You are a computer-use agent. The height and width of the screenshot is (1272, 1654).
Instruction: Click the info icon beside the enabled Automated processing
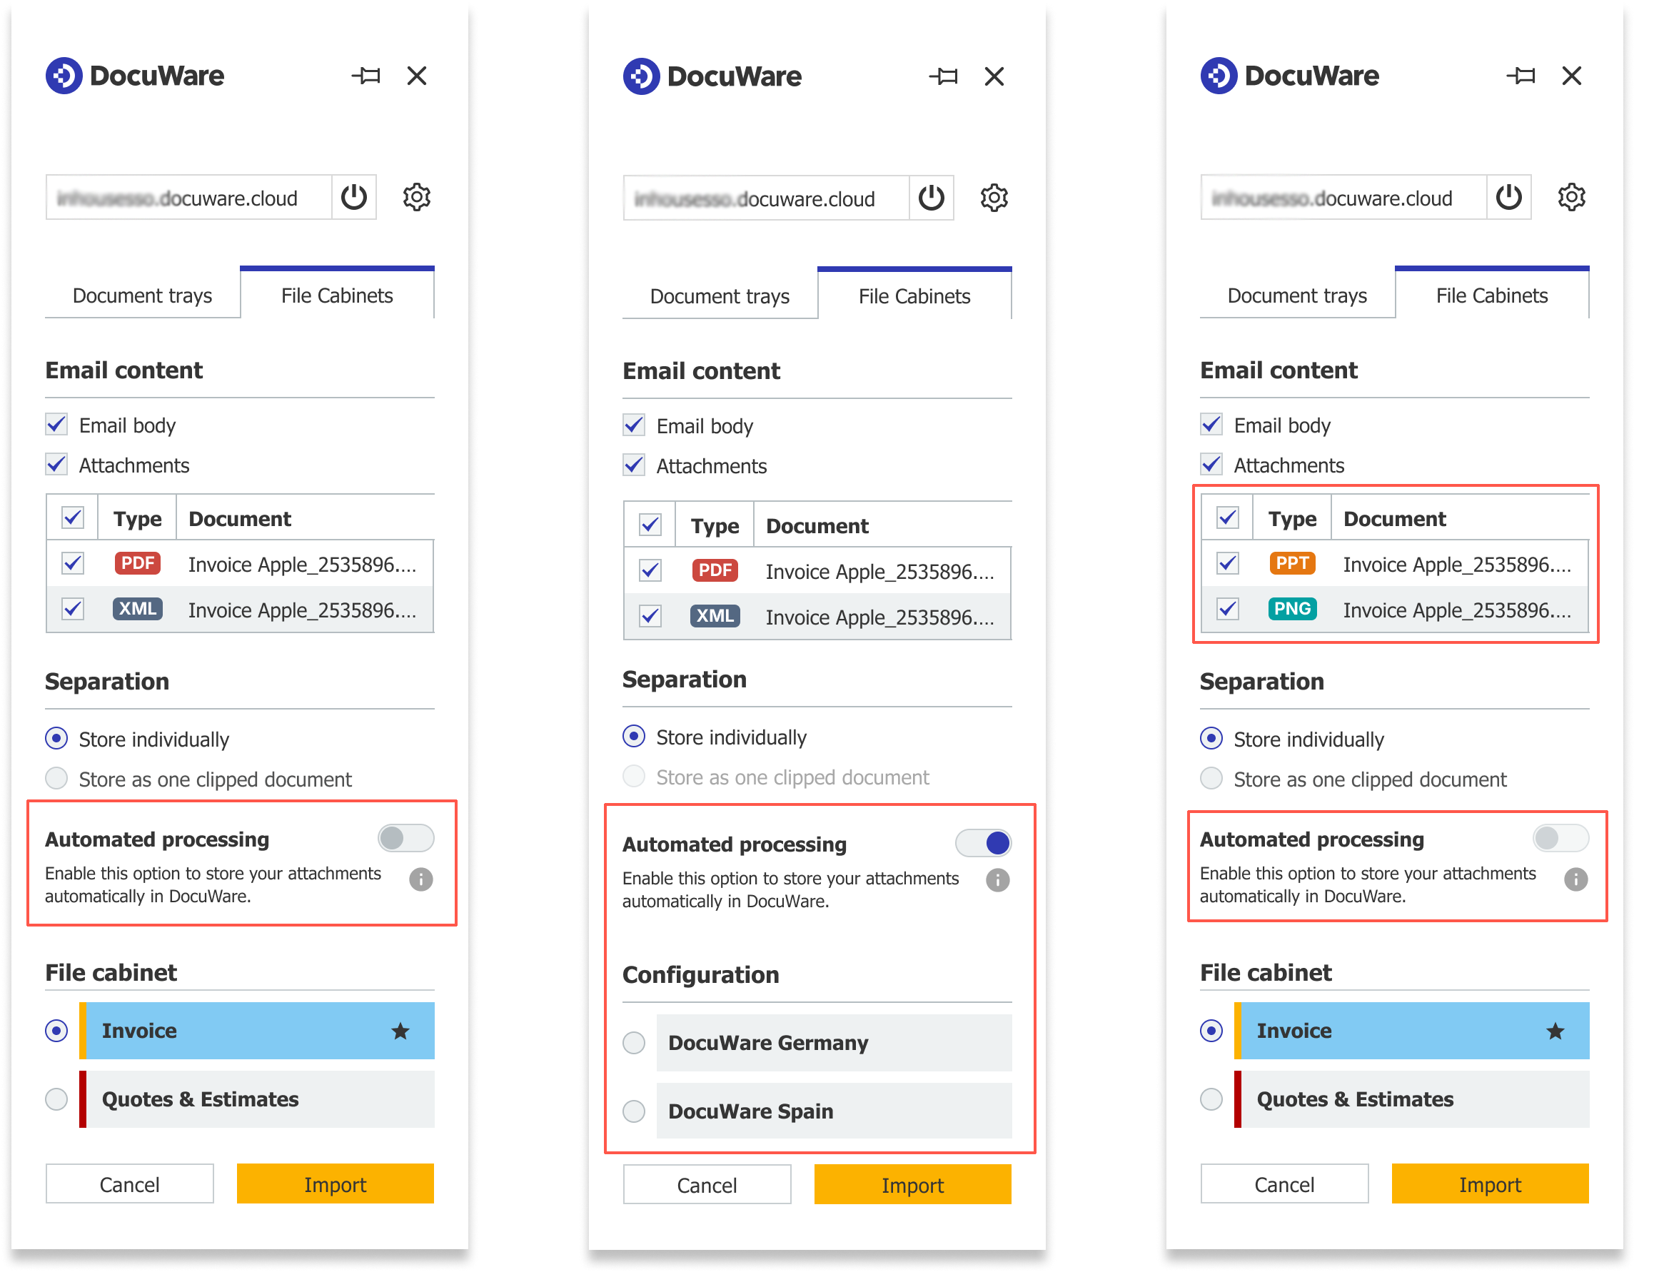pos(998,880)
